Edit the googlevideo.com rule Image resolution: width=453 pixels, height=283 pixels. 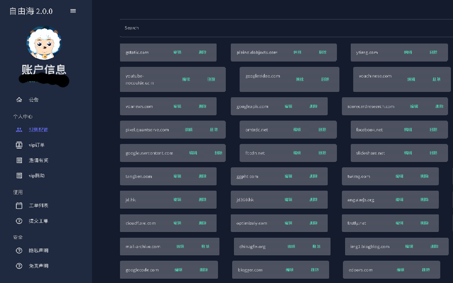[x=300, y=79]
